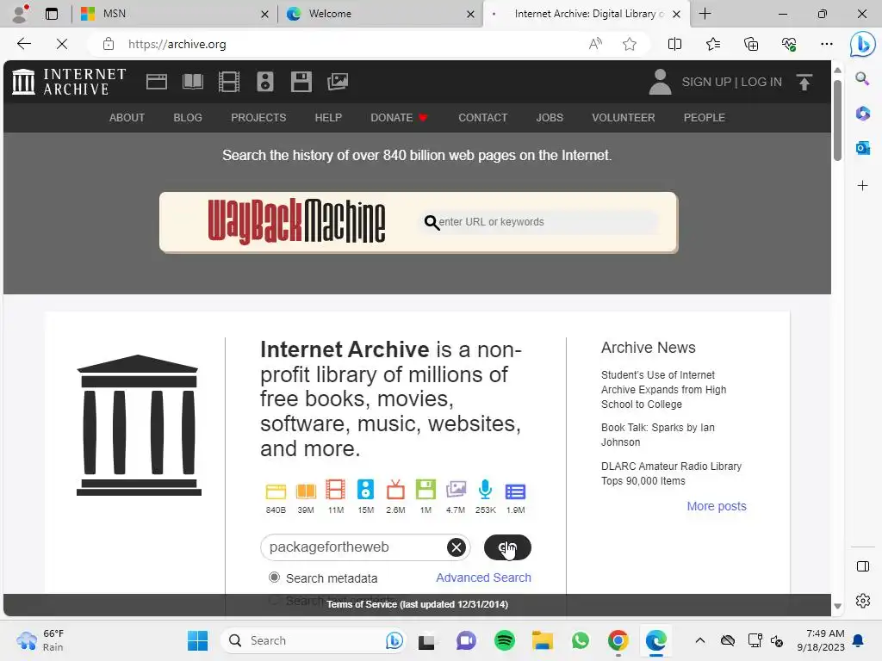Show hidden system tray icons

point(699,640)
